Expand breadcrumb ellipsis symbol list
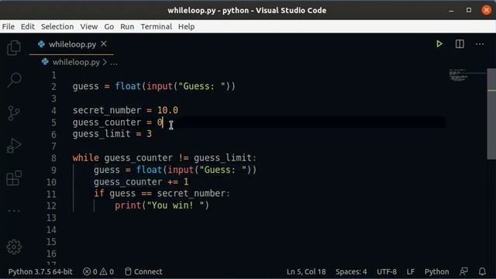496x279 pixels. [x=114, y=63]
